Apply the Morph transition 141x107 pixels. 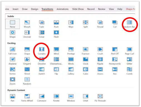27,24
